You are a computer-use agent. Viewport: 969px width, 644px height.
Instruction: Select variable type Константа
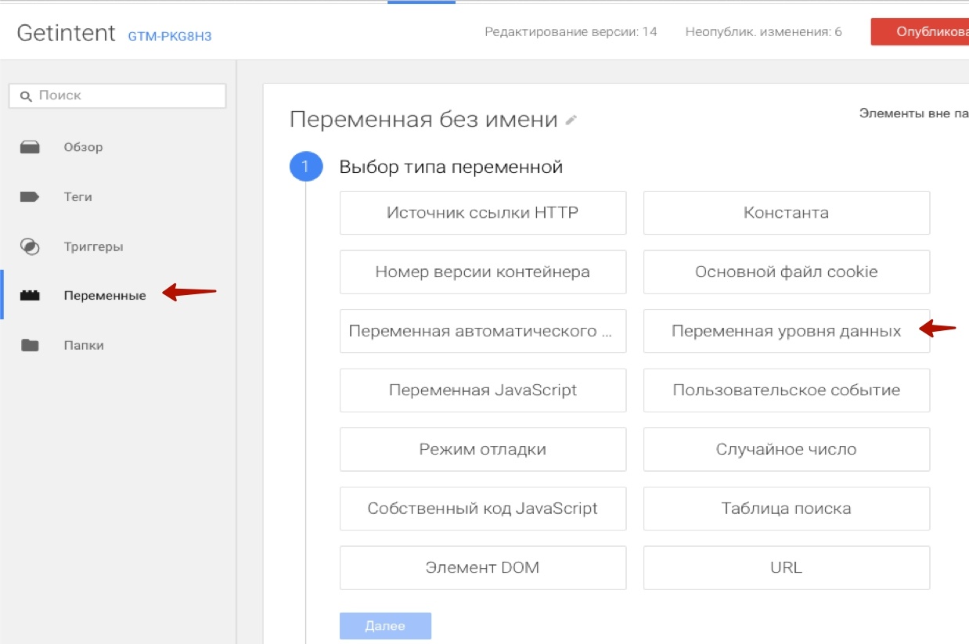pos(786,213)
